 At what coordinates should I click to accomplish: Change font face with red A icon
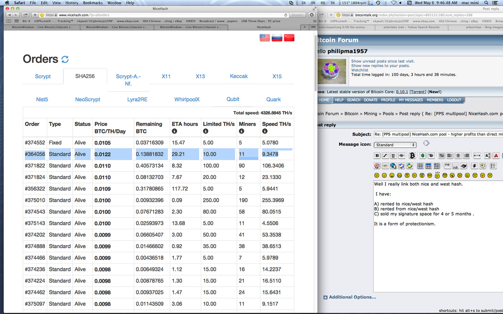(x=496, y=156)
